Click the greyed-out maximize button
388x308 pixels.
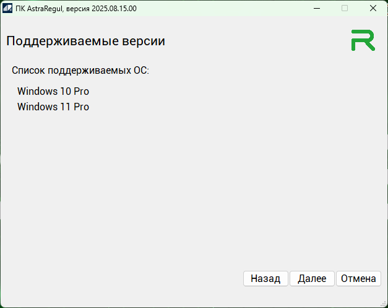tap(345, 8)
